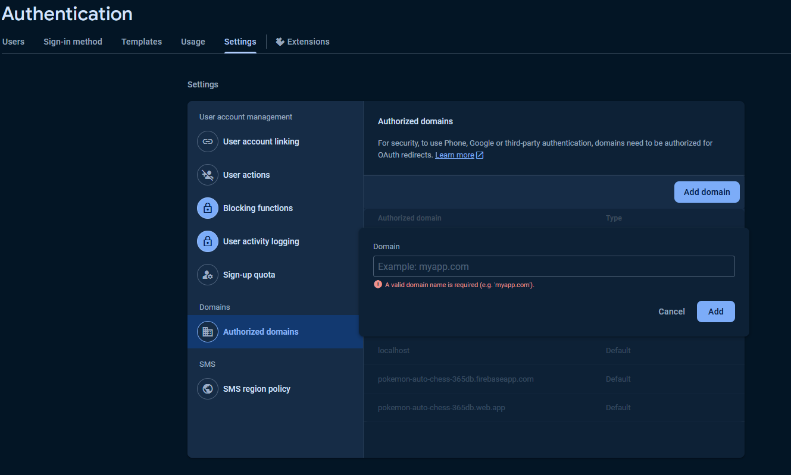Switch to the Users tab
This screenshot has height=475, width=791.
tap(13, 42)
